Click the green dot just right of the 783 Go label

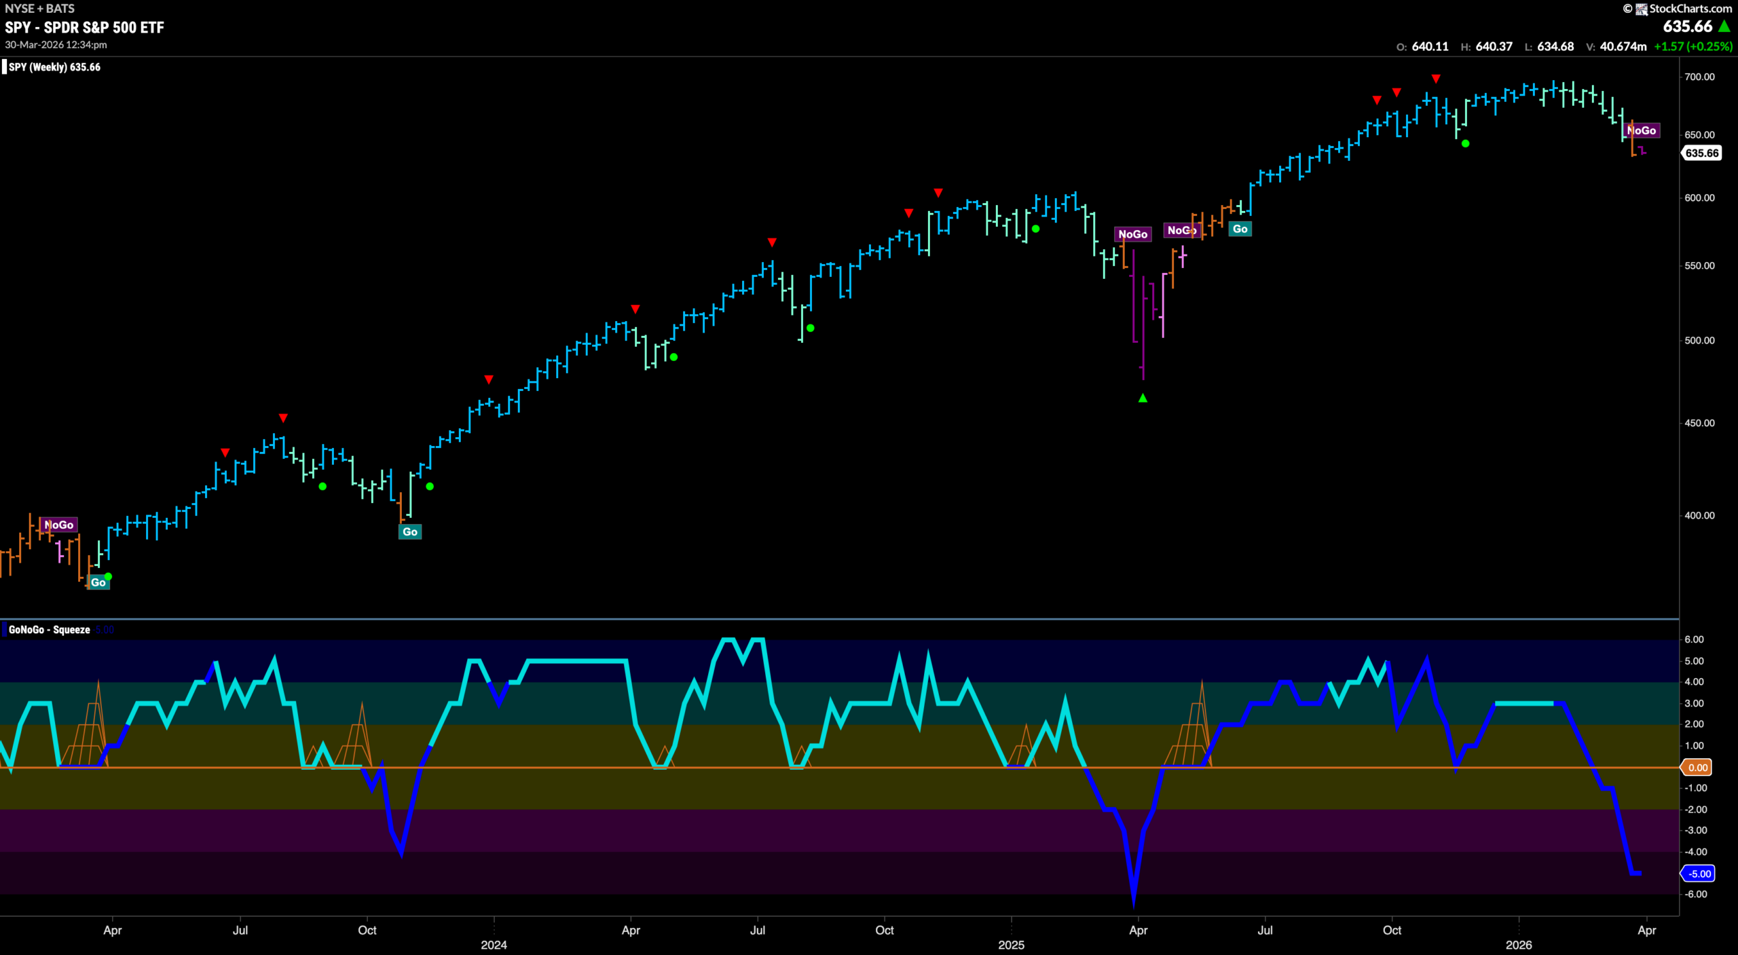click(430, 486)
